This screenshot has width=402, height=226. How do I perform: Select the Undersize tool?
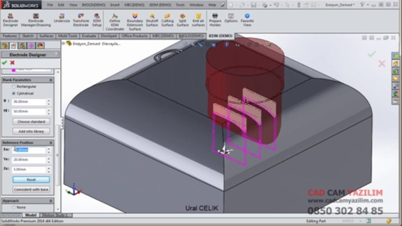click(x=62, y=18)
